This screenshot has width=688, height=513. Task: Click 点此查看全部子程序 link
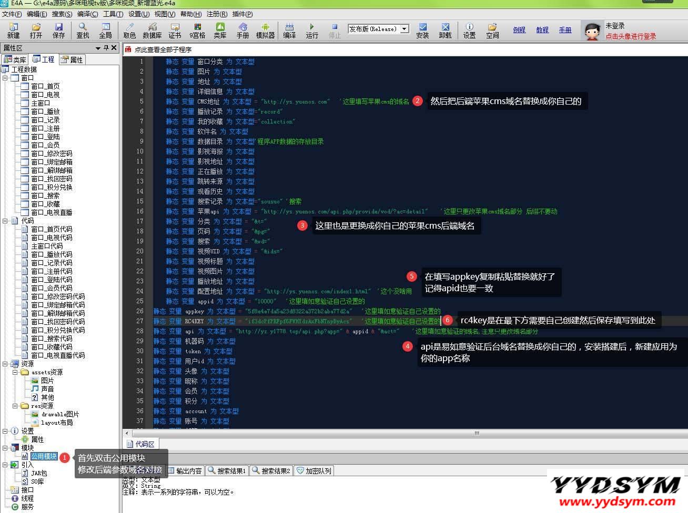(x=163, y=49)
